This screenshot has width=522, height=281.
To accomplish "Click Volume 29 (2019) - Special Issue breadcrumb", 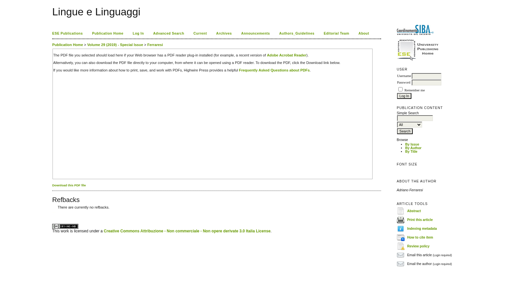I will pos(115,45).
